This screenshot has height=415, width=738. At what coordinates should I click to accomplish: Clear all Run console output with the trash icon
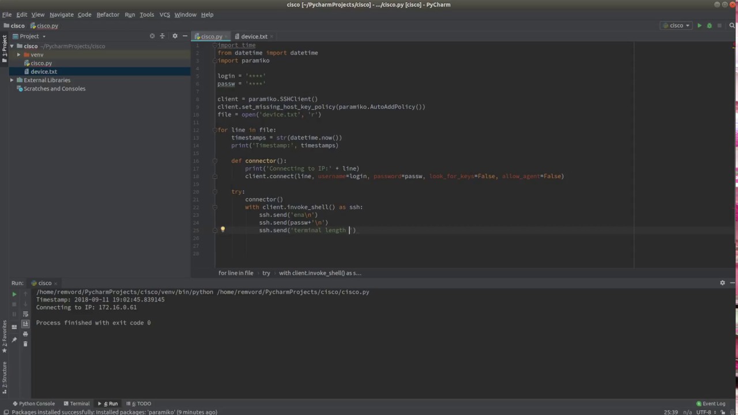point(25,344)
